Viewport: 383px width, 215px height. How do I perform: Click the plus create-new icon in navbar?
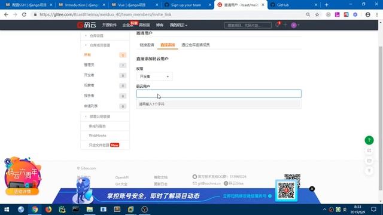coord(285,25)
